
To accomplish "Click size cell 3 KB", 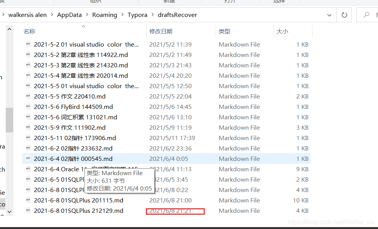I will 302,127.
